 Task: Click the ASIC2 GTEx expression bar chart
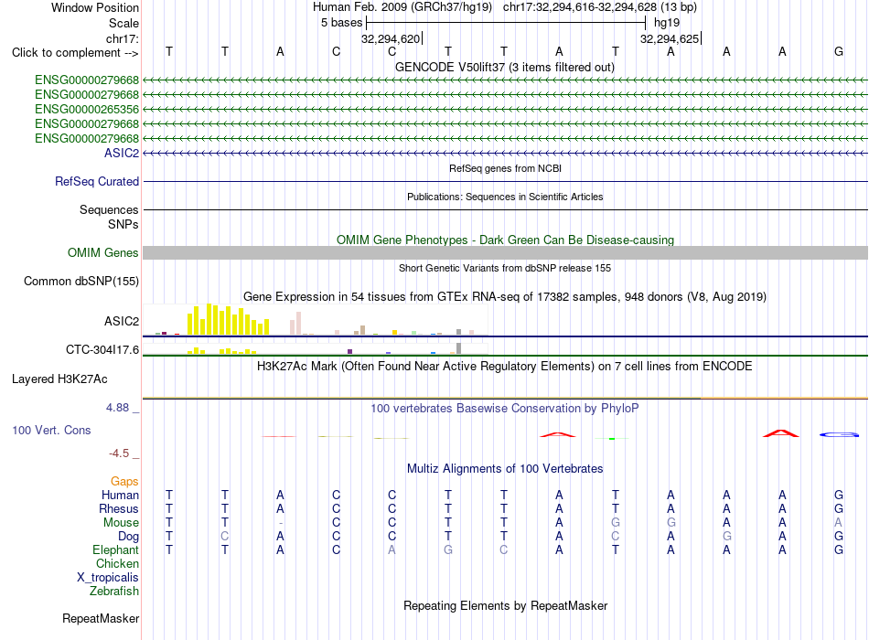pyautogui.click(x=315, y=320)
